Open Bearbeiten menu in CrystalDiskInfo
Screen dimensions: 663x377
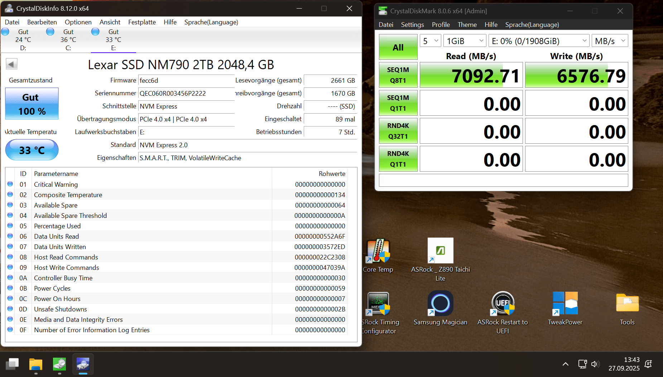[42, 22]
